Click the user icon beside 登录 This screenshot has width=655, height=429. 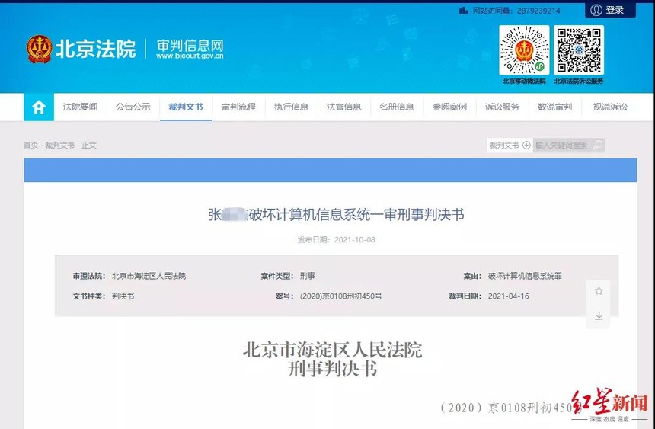[x=596, y=10]
